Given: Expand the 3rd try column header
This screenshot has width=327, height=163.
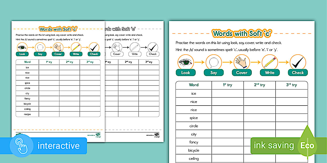Looking at the screenshot, I should click(x=291, y=85).
